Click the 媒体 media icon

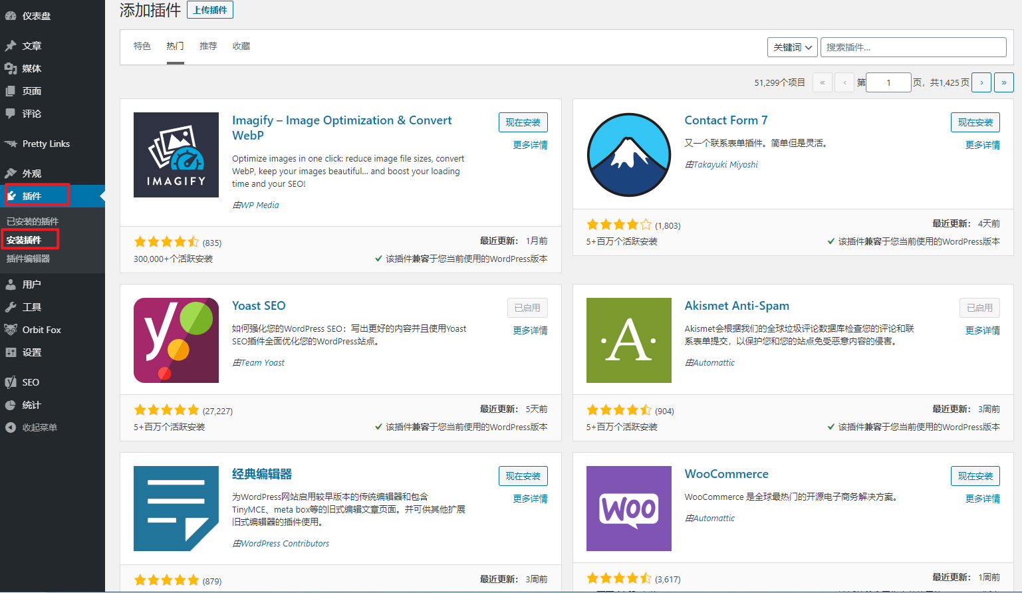11,68
